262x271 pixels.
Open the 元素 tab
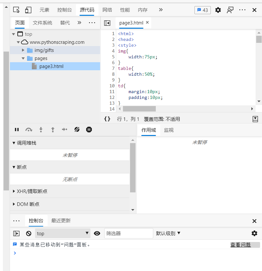(x=44, y=10)
